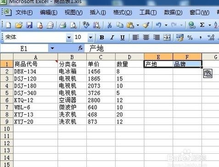Copy selection with Copy icon
Screen dimensions: 219x167
tap(120, 25)
